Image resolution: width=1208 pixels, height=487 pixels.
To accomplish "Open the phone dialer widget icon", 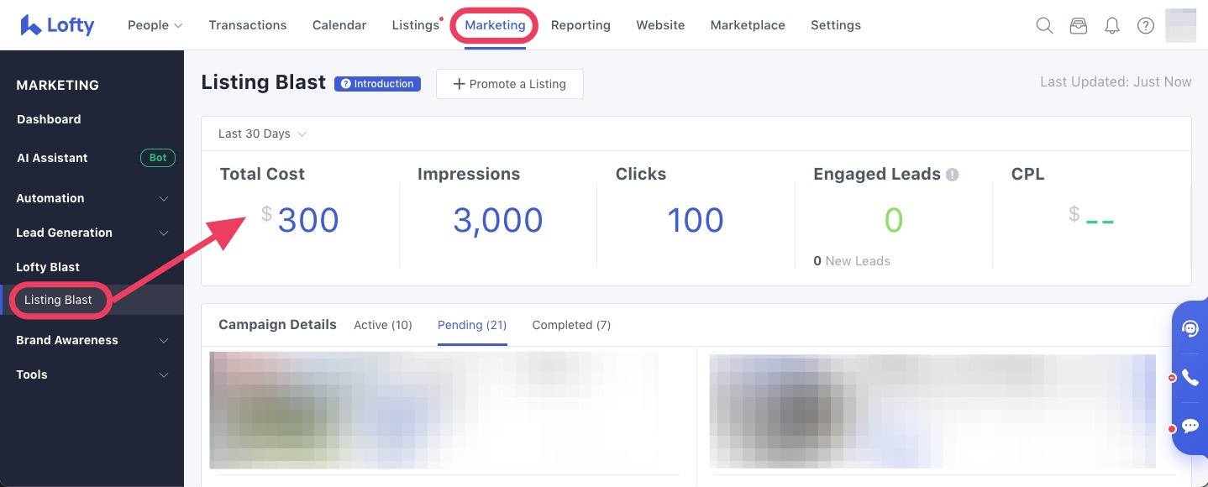I will (1190, 378).
